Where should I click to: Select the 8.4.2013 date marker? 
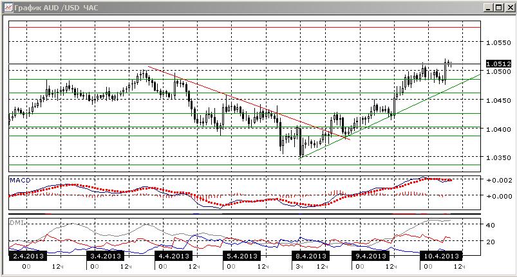point(311,256)
